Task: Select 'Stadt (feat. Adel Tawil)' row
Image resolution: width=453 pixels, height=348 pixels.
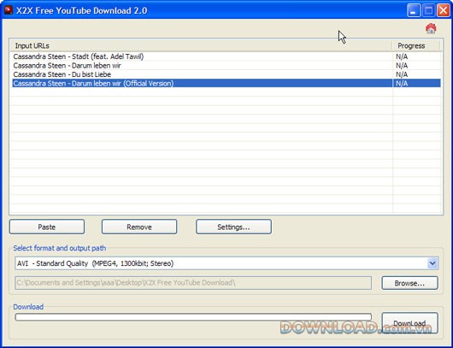Action: tap(226, 56)
